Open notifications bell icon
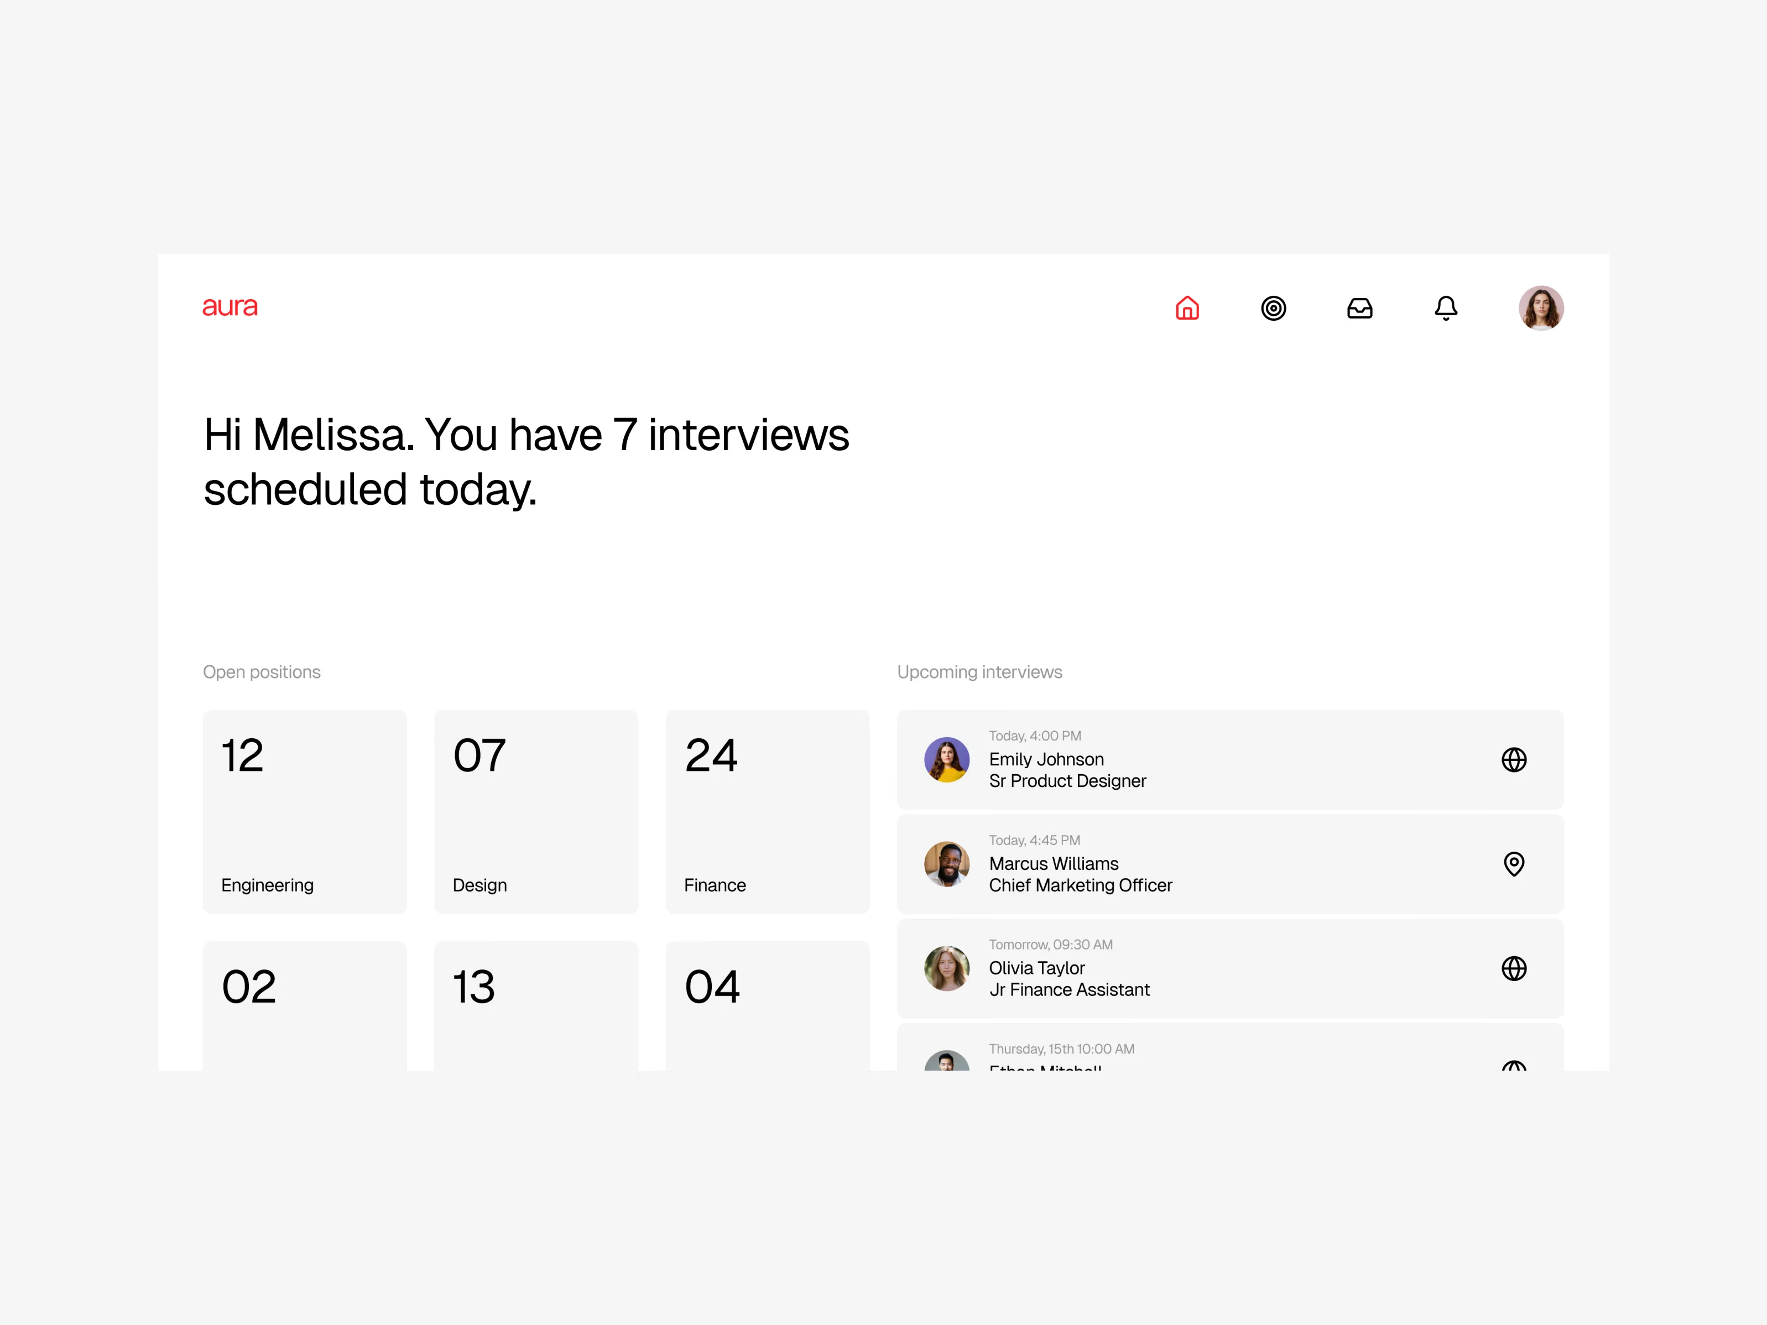This screenshot has width=1767, height=1325. [x=1446, y=308]
